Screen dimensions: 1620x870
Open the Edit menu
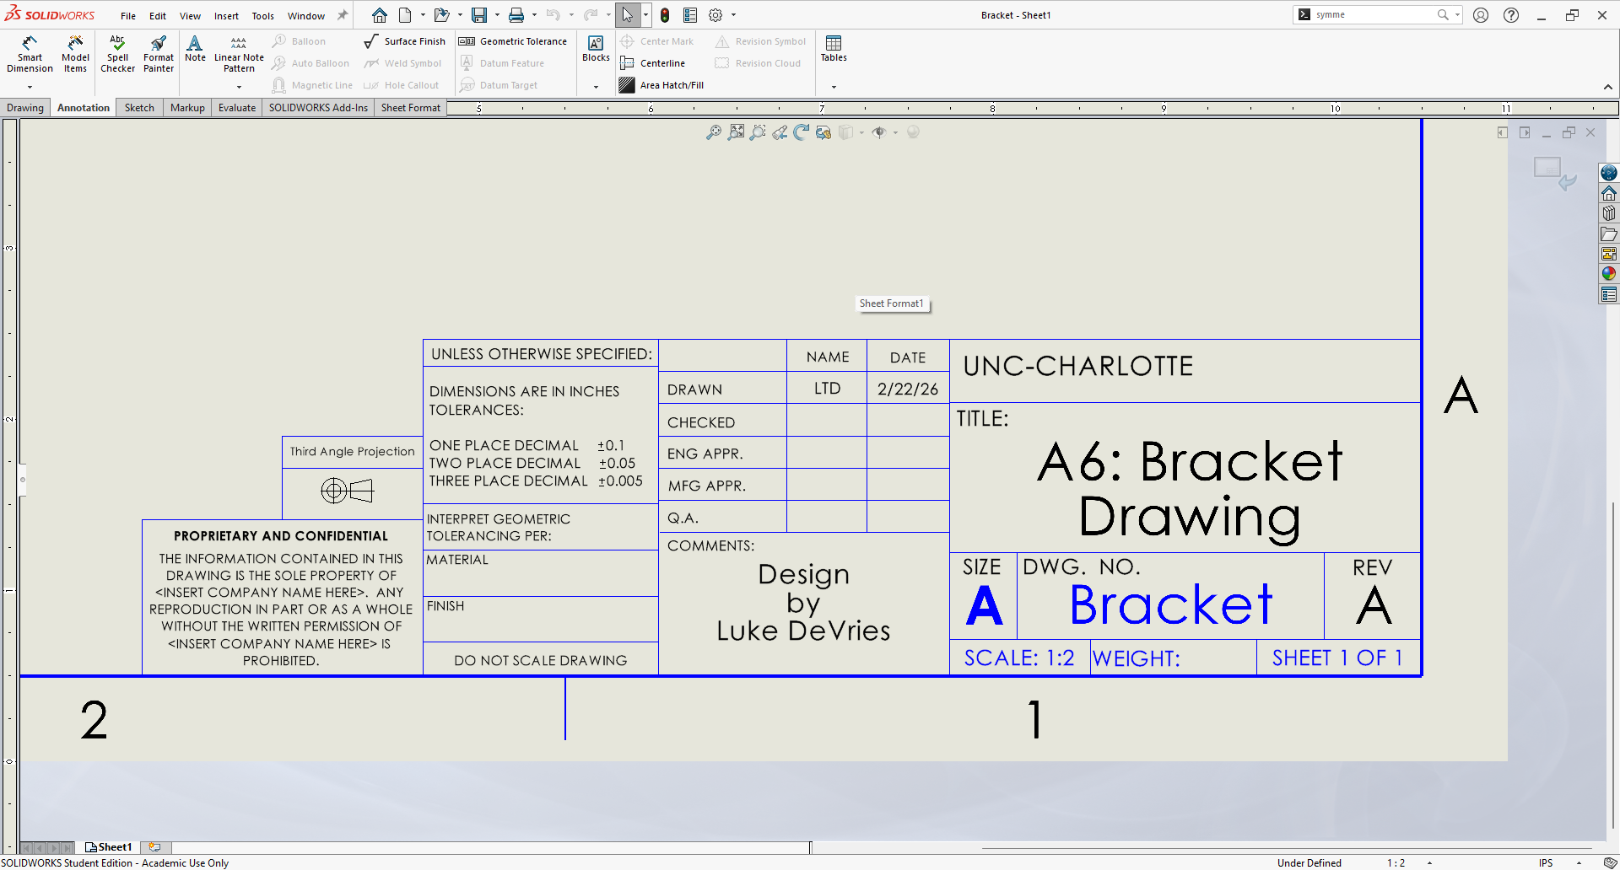point(158,16)
